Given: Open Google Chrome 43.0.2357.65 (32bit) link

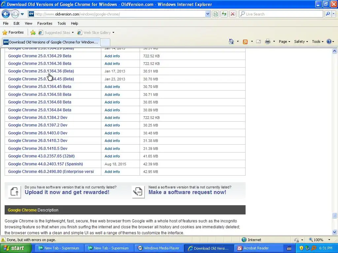Looking at the screenshot, I should (41, 156).
